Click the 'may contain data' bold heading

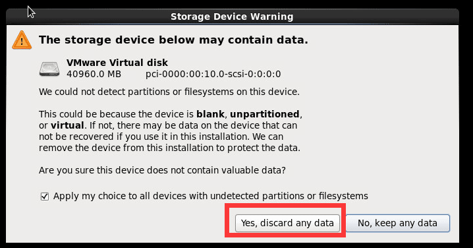[x=173, y=40]
